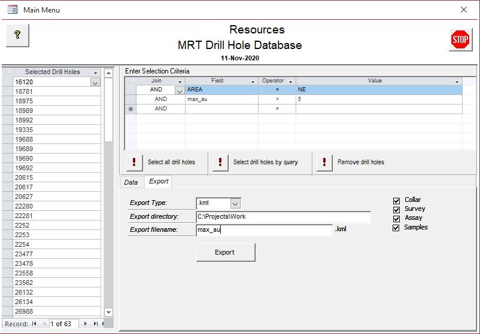Click the red STOP sign button
480x334 pixels.
(460, 39)
